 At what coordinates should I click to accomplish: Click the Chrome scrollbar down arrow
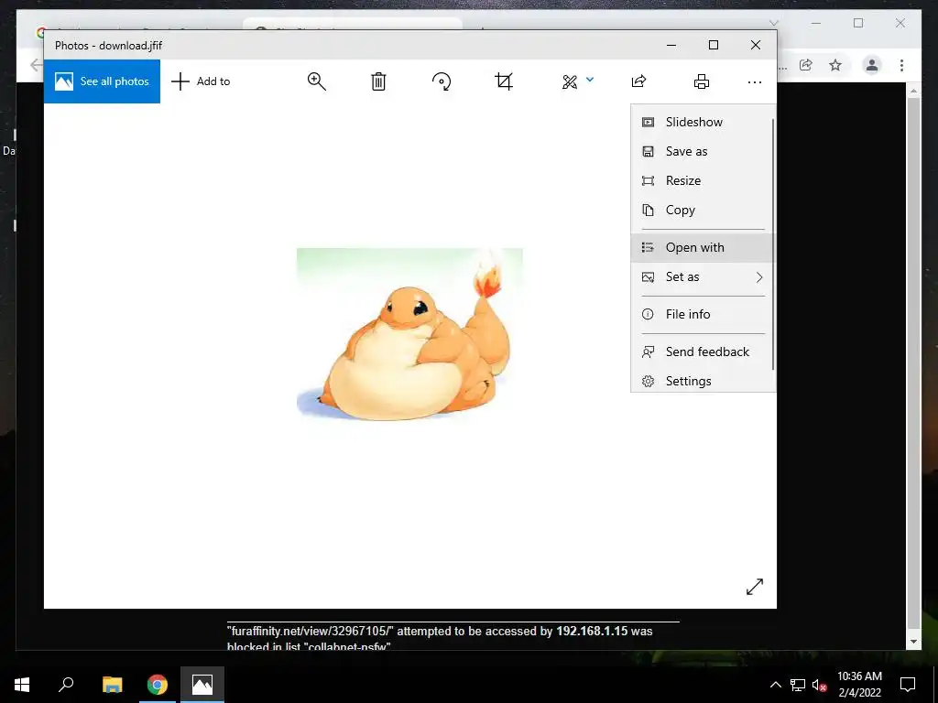[x=913, y=642]
